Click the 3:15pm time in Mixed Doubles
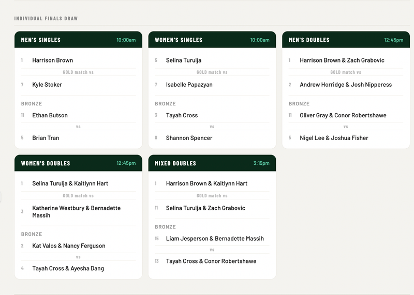Viewport: 414px width, 295px height. point(261,163)
